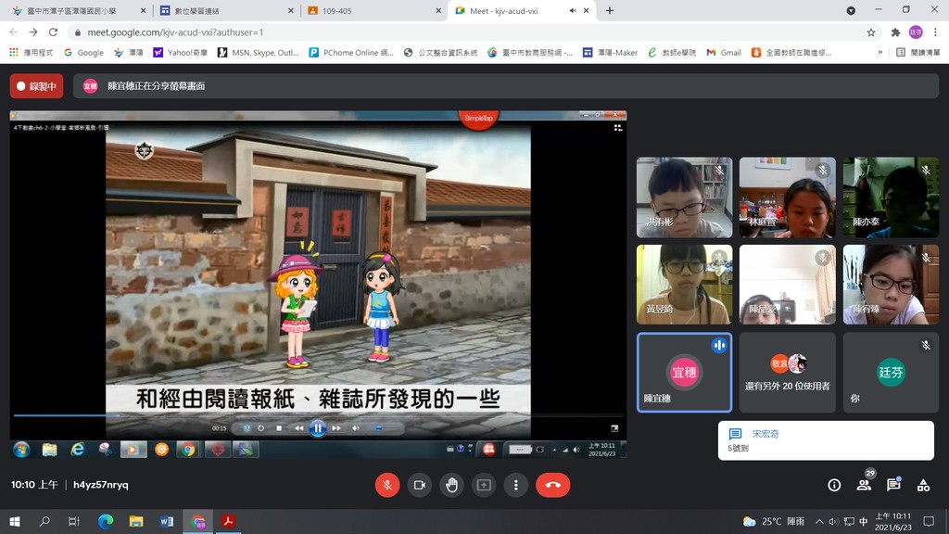Show the participants list with 29 badge

point(865,484)
